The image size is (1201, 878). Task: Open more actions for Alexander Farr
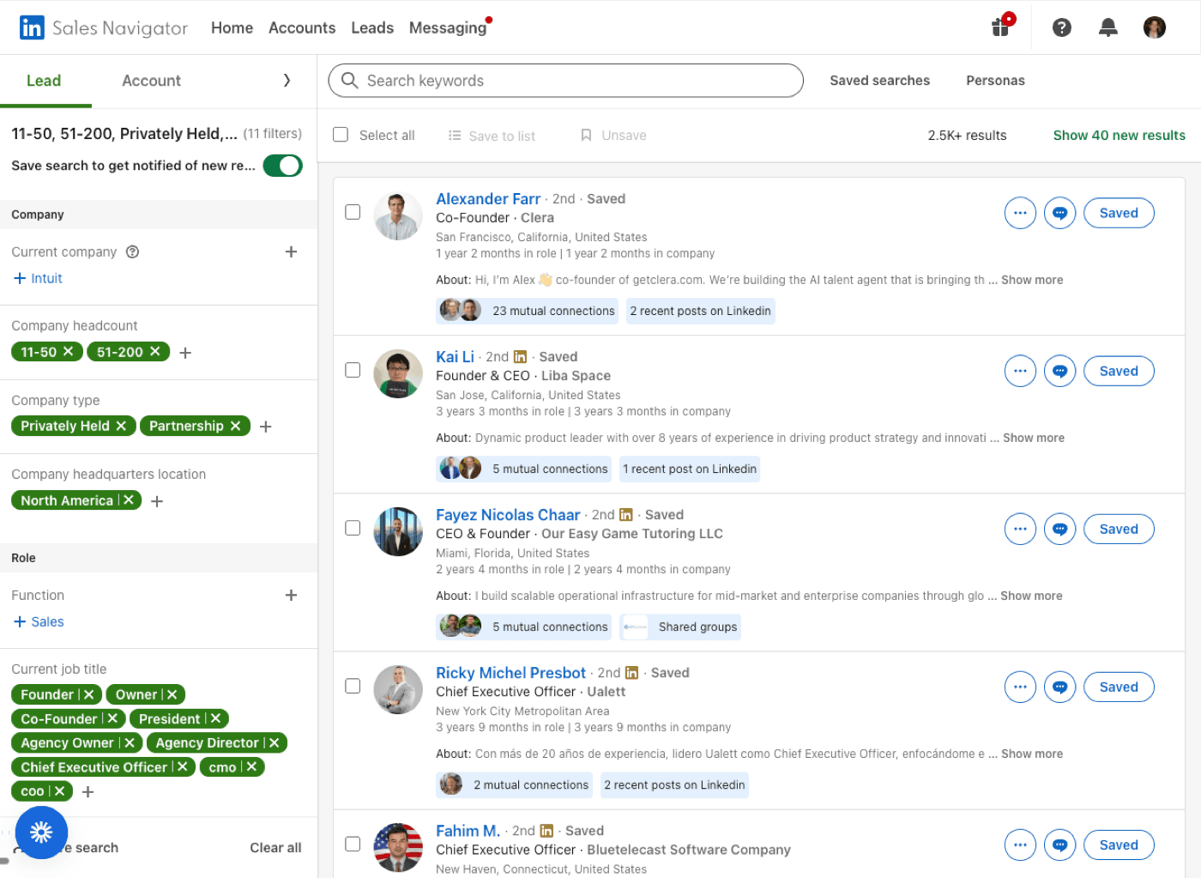(x=1020, y=213)
